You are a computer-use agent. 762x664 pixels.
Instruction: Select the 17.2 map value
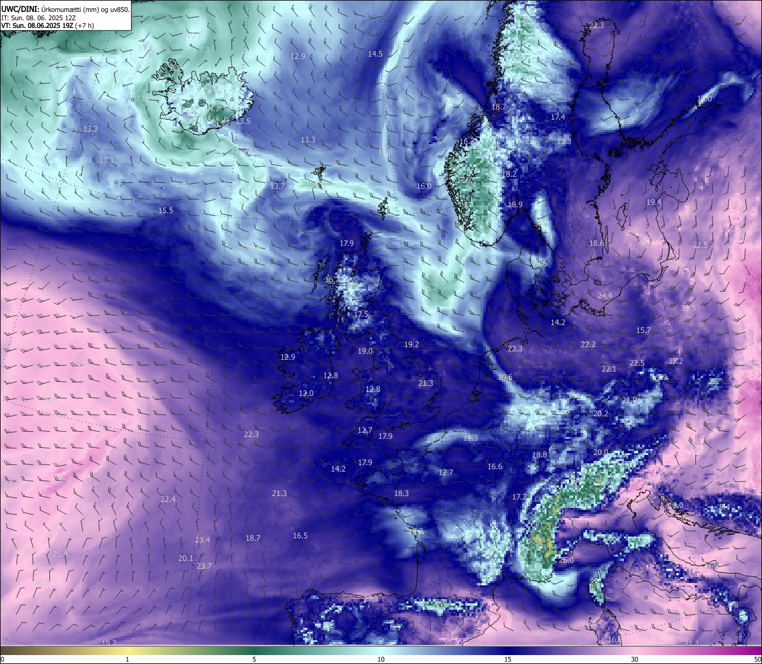[x=519, y=497]
